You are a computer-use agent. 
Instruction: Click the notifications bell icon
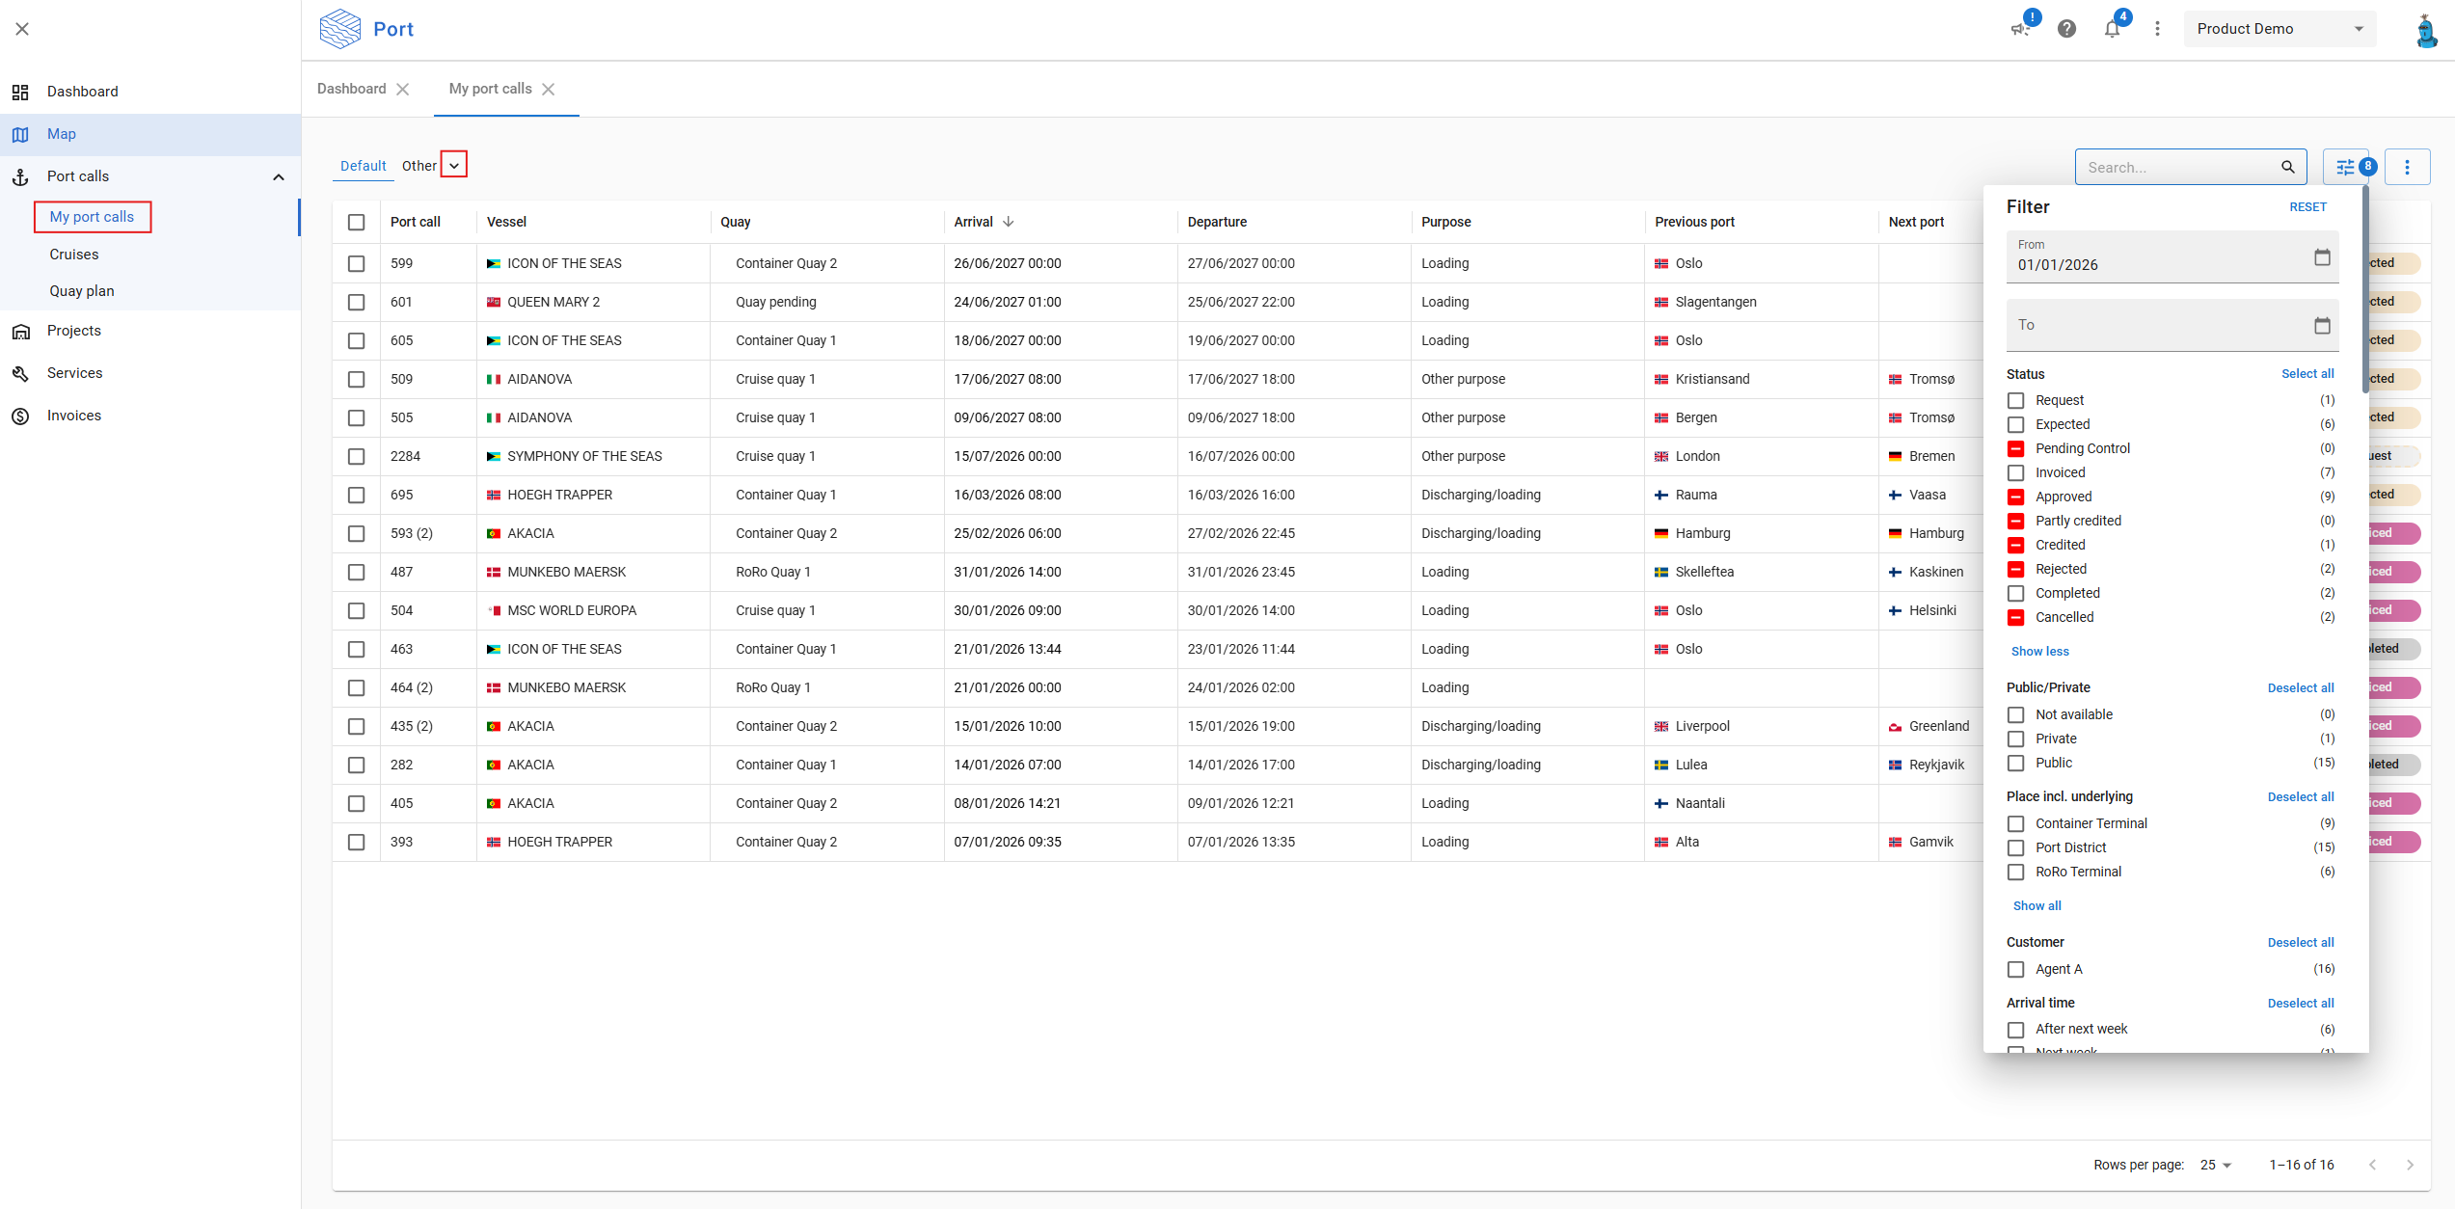[x=2112, y=29]
